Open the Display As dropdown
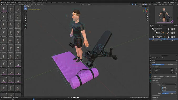The image size is (178, 100). (x=169, y=84)
